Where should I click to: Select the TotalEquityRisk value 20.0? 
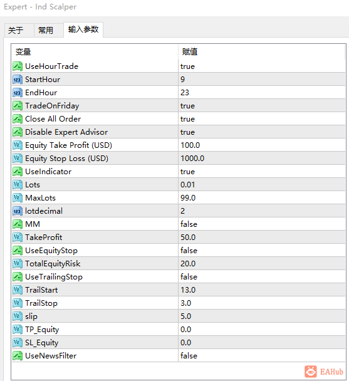click(188, 264)
